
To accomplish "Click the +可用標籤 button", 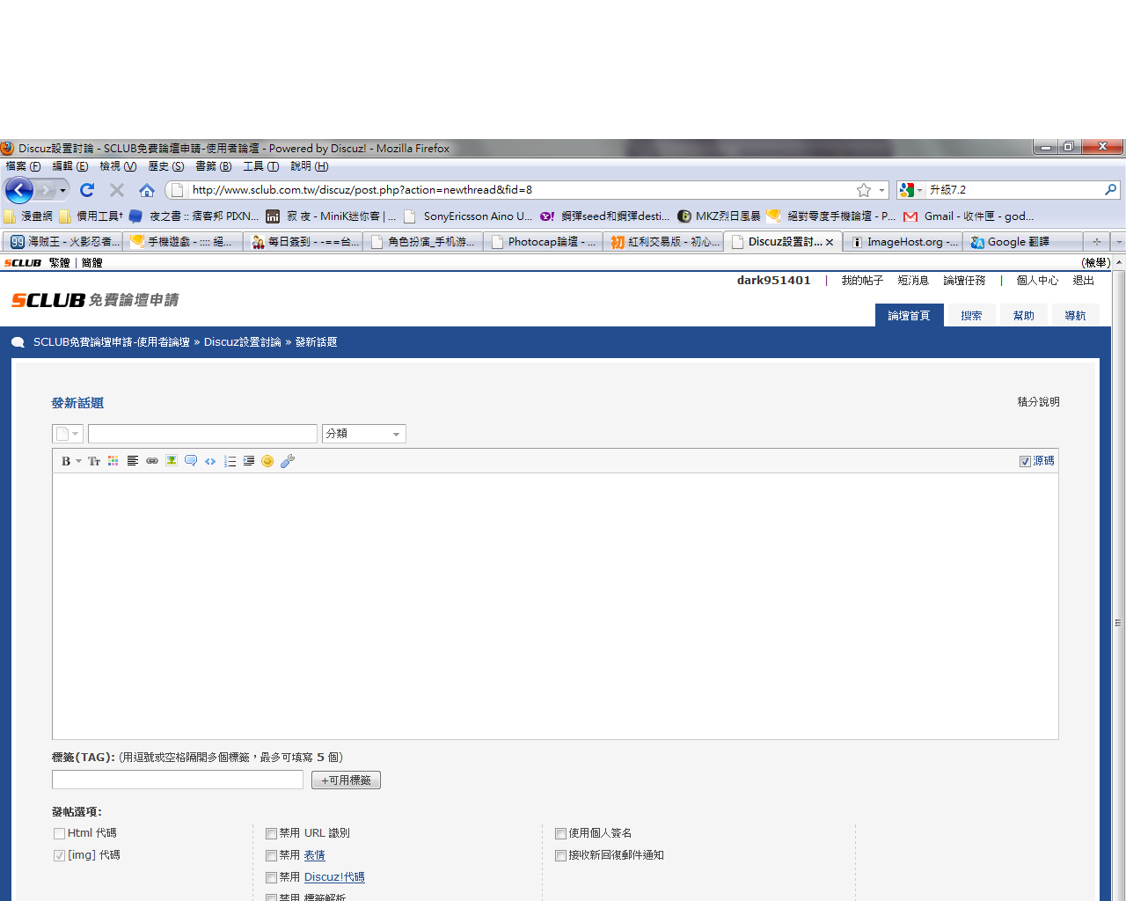I will tap(346, 780).
